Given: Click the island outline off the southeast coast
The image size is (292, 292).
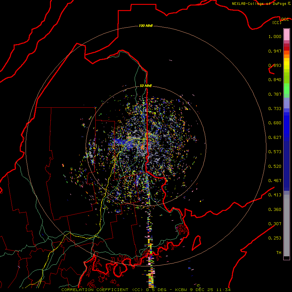Looking at the screenshot, I should pos(197,243).
